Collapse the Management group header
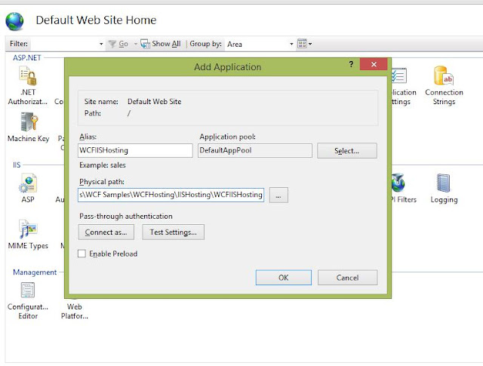The height and width of the screenshot is (366, 483). 35,272
